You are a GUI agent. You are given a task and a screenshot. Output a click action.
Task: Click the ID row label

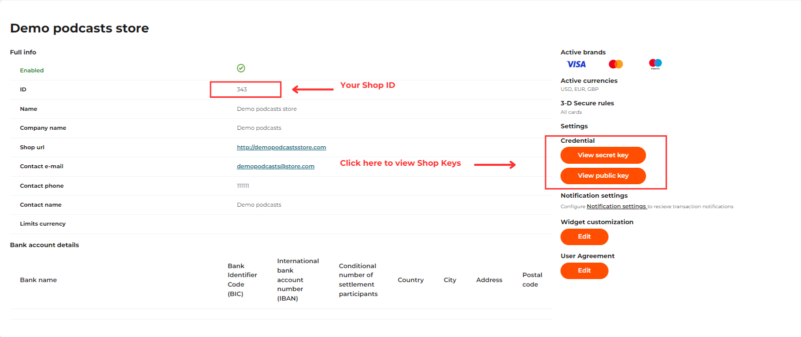[x=23, y=89]
